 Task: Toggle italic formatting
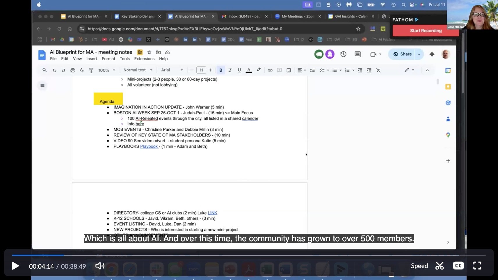230,70
